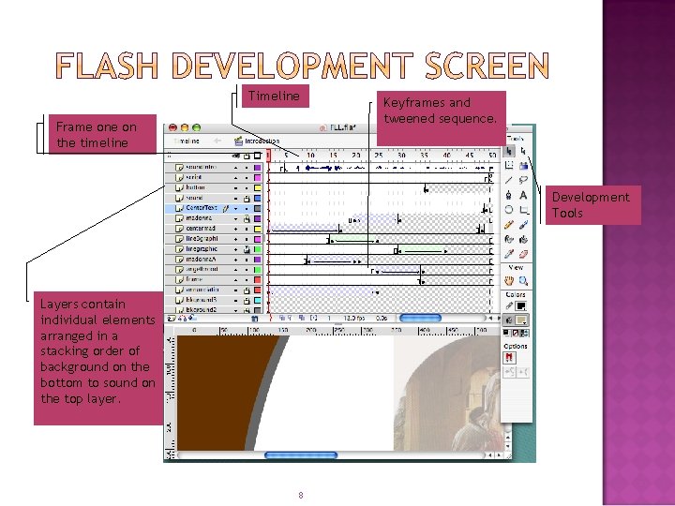Click the Black and White colors icon

coord(506,333)
